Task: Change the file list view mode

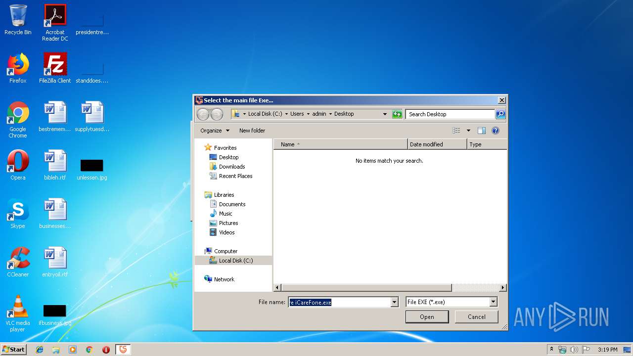Action: coord(456,131)
